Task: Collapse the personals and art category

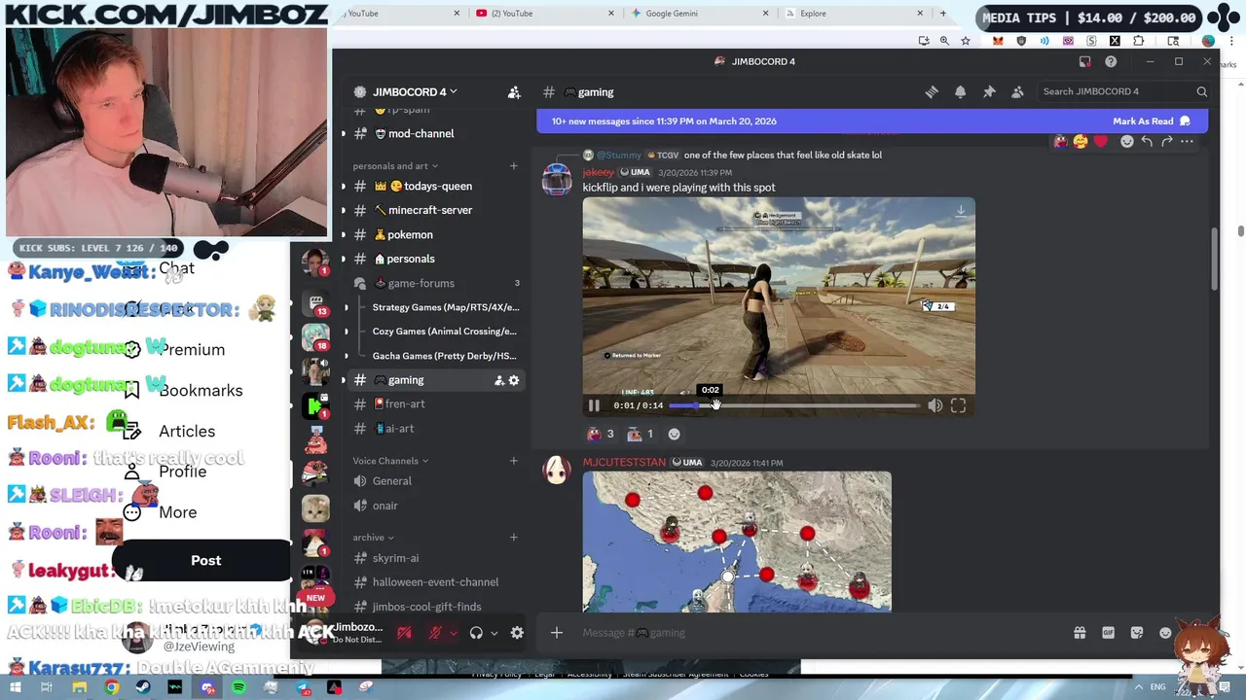Action: pyautogui.click(x=395, y=166)
